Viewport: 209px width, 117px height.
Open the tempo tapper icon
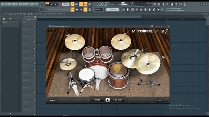click(154, 9)
